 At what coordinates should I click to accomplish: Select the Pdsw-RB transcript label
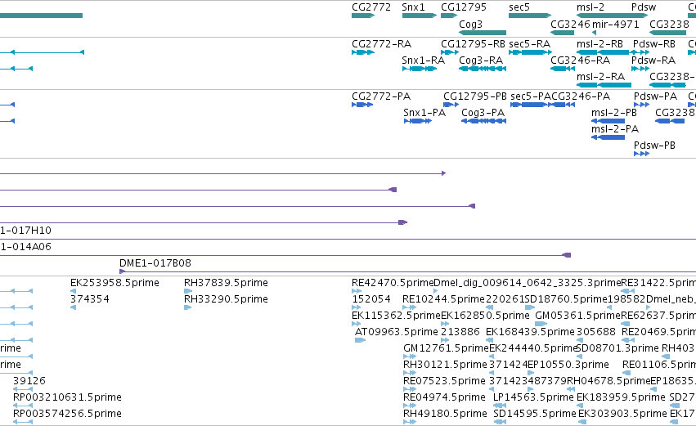pyautogui.click(x=653, y=44)
